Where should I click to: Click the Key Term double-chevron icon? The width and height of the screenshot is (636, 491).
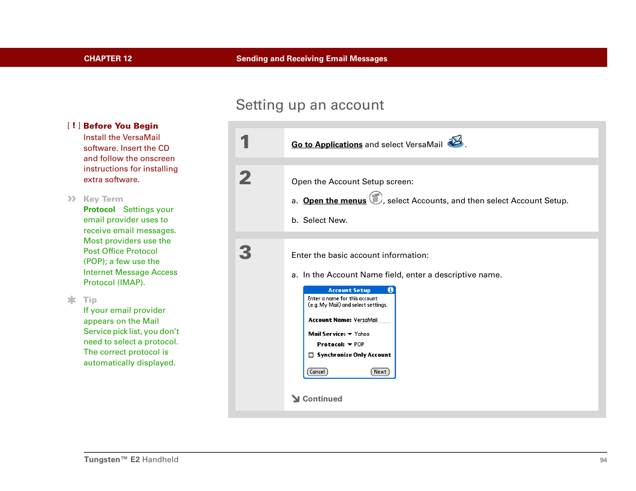coord(72,199)
